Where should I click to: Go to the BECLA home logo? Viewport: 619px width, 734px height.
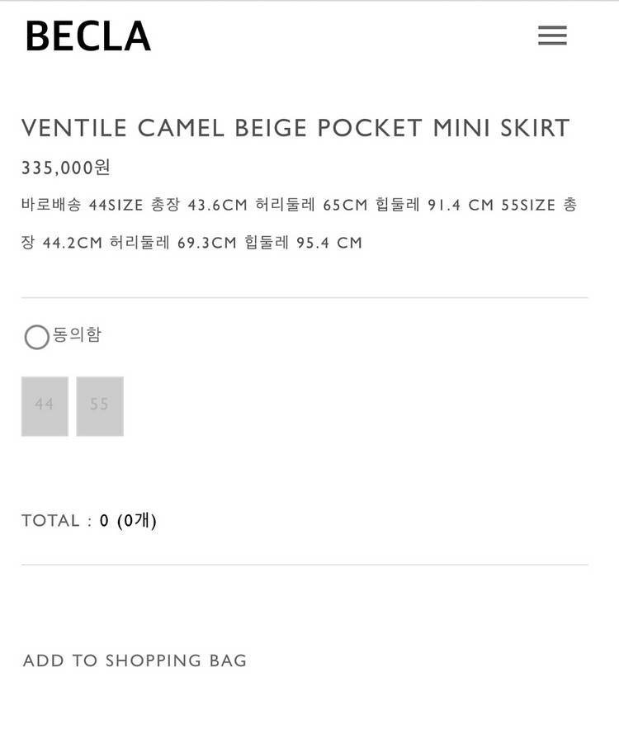click(x=88, y=36)
